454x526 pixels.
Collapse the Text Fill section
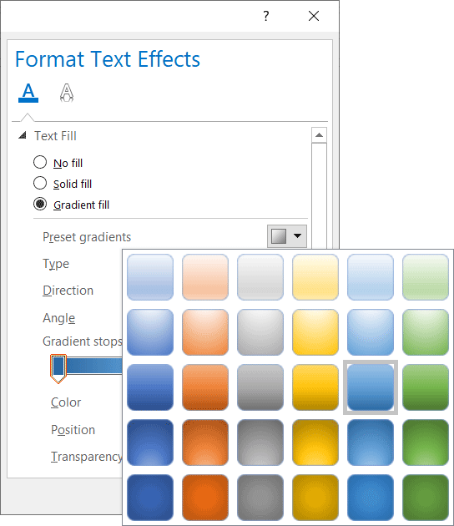(x=23, y=135)
